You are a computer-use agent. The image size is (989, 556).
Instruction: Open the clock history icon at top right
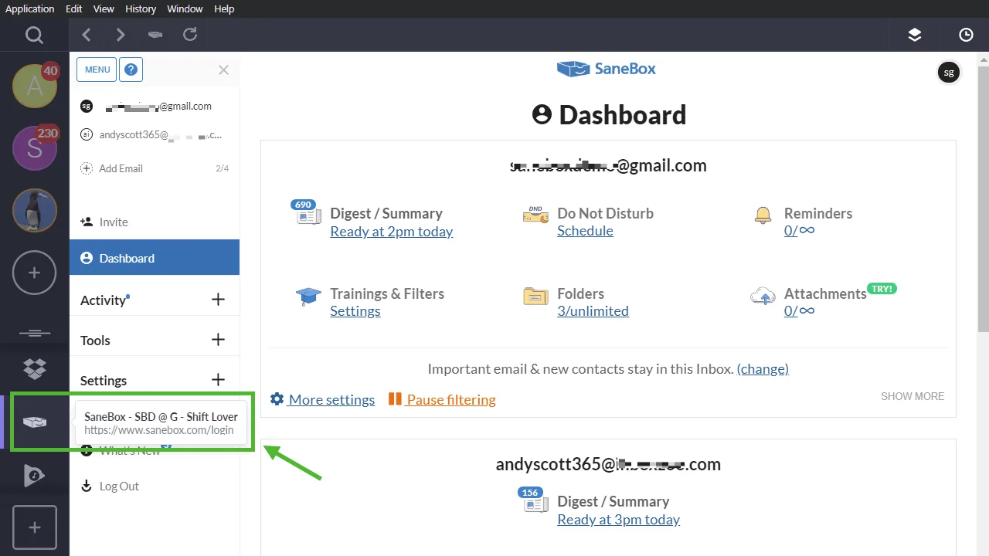click(966, 35)
